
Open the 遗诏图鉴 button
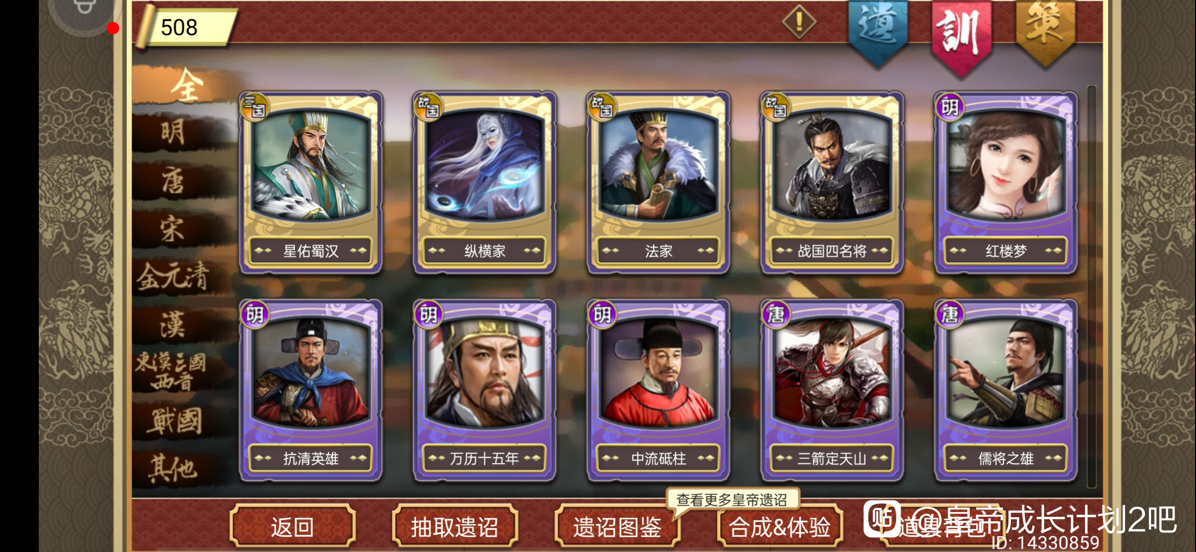(x=617, y=526)
